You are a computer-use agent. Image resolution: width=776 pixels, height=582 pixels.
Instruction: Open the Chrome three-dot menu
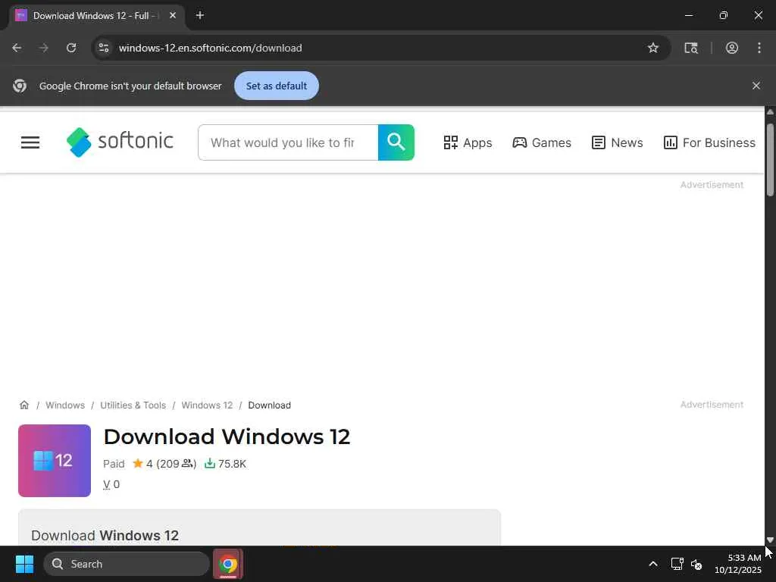pyautogui.click(x=759, y=48)
